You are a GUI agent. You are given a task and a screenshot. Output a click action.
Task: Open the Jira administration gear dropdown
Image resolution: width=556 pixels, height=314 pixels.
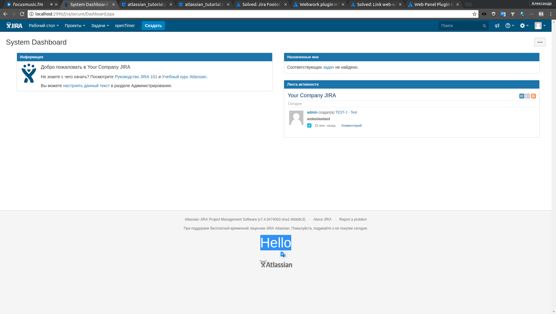click(524, 26)
